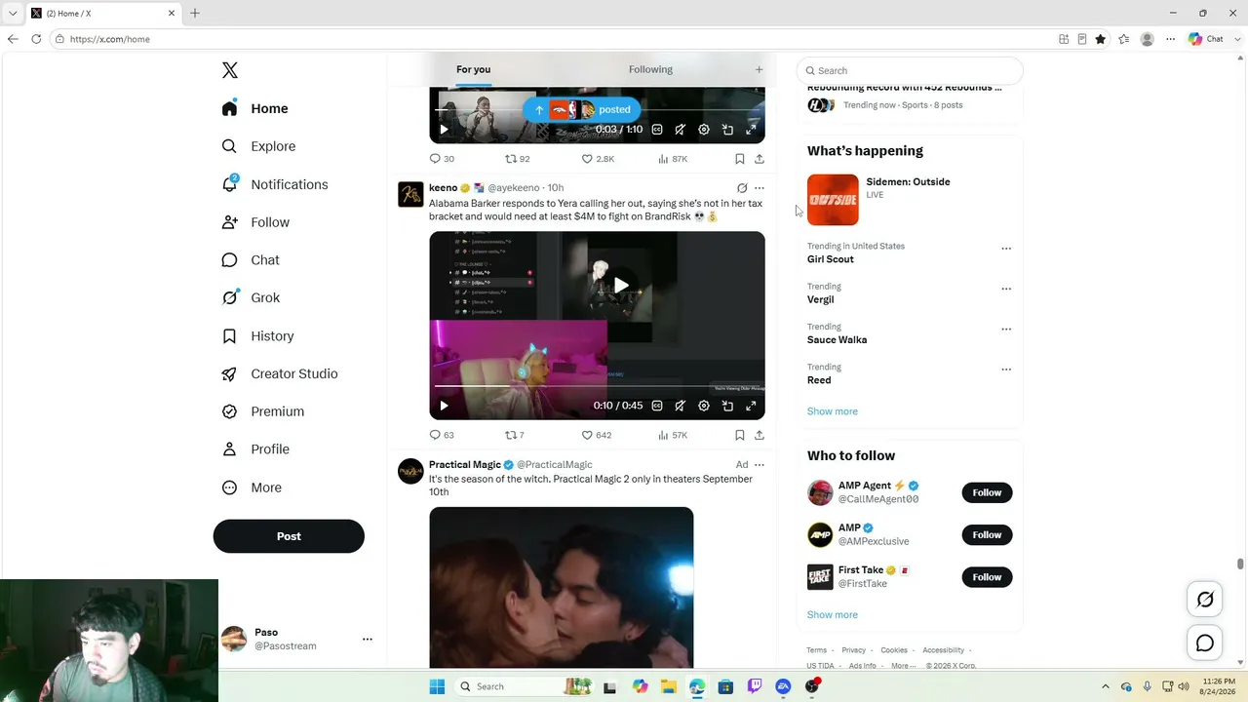Unmute keeno's 0:45 video
Screen dimensions: 1248x702
(681, 406)
